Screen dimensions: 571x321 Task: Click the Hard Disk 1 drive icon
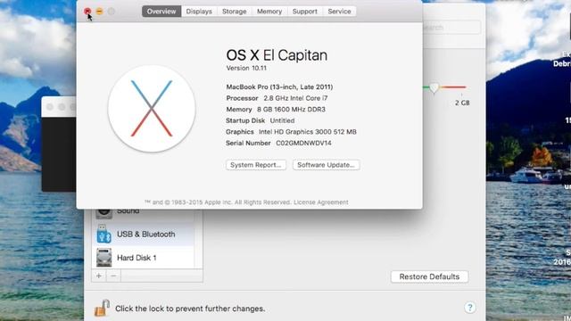click(103, 258)
